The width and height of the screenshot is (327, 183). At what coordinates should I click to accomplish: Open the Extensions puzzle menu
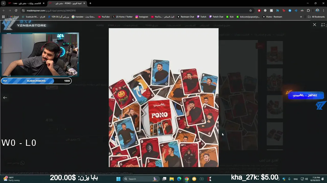point(308,10)
